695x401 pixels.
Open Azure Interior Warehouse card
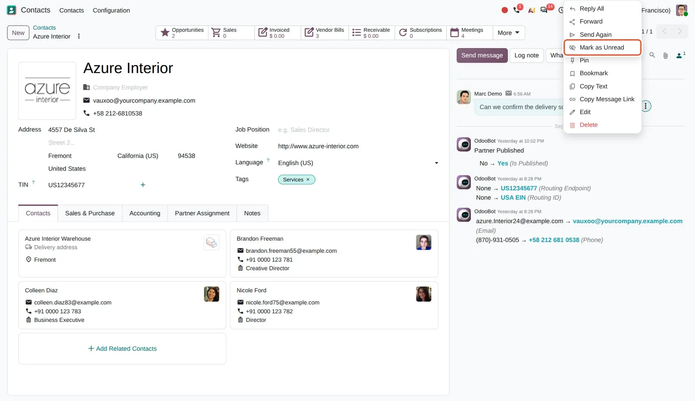(x=122, y=253)
